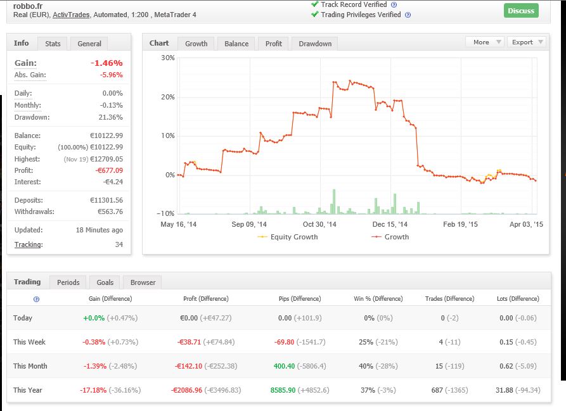Click the Lots (Difference) column header

click(518, 299)
